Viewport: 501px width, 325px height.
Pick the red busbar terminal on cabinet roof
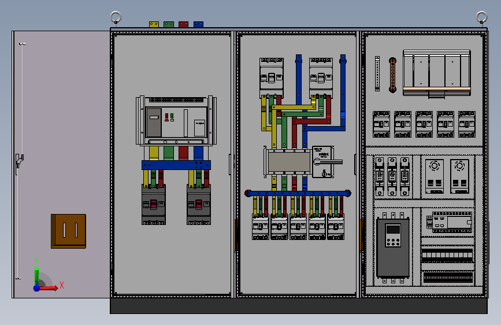pyautogui.click(x=183, y=24)
